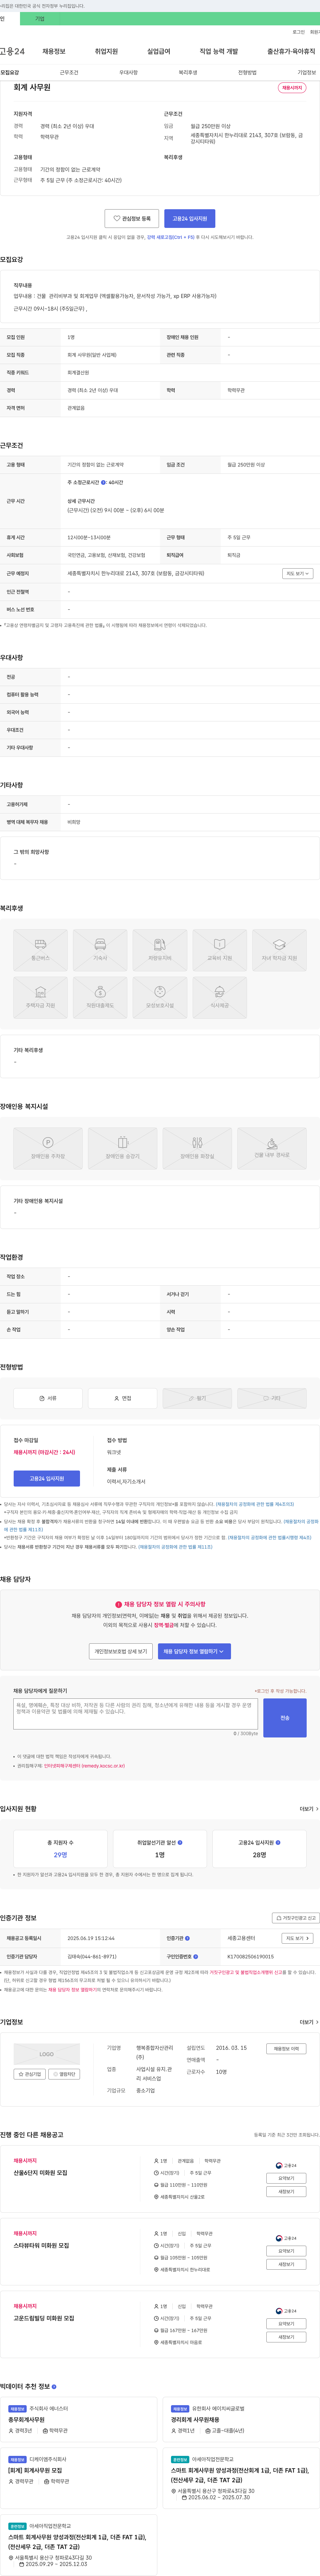The width and height of the screenshot is (320, 2576).
Task: Go to the 고용24 home logo
Action: click(12, 51)
